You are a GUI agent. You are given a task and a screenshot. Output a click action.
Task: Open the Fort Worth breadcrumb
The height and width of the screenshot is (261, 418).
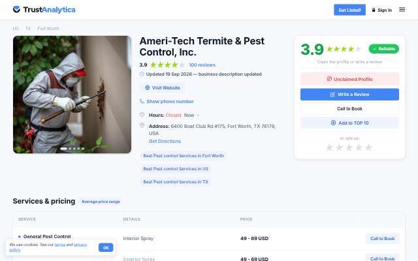click(48, 28)
